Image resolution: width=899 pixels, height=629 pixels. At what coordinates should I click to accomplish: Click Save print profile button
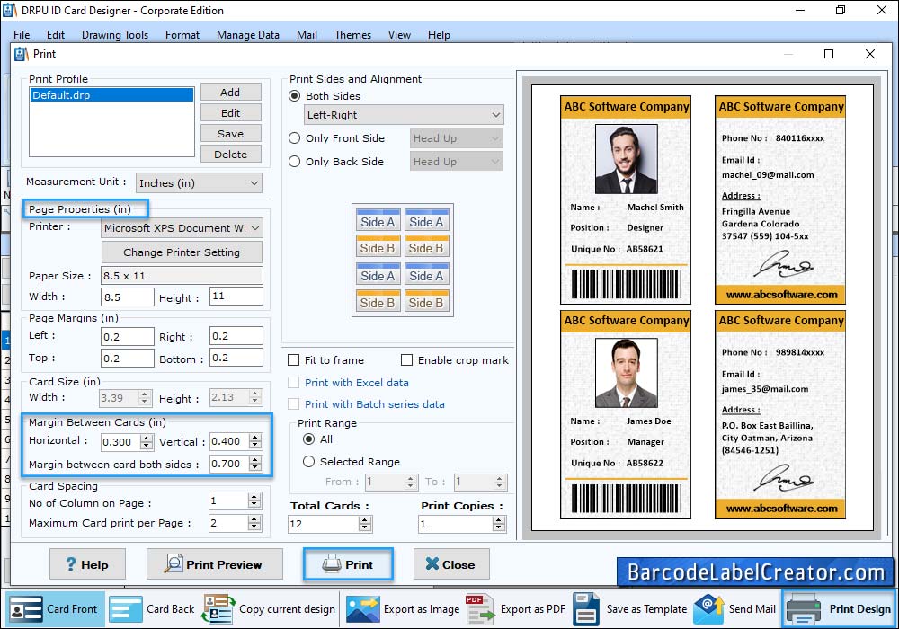(x=230, y=134)
